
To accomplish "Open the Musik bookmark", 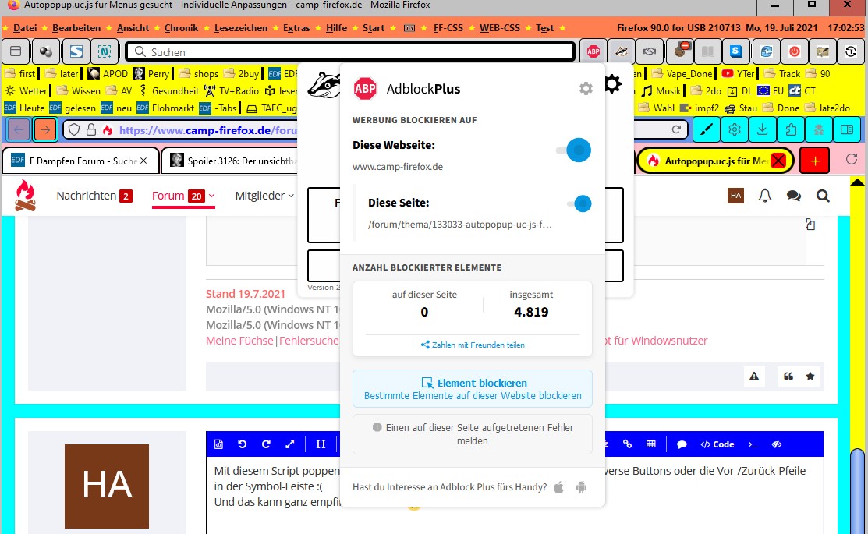I will (661, 90).
